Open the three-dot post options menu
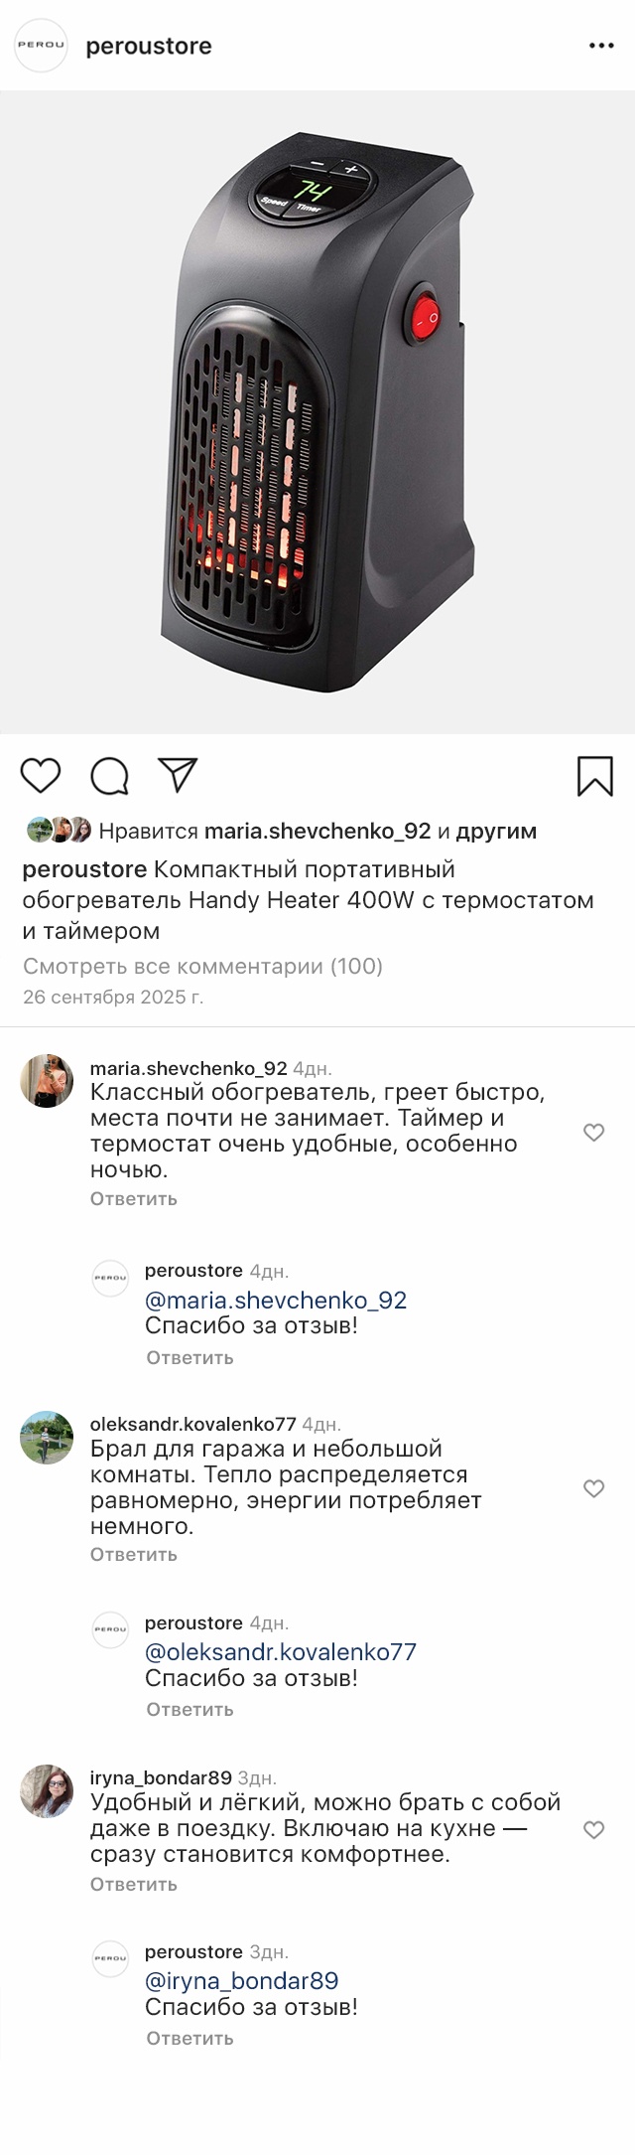The image size is (635, 2155). 601,47
